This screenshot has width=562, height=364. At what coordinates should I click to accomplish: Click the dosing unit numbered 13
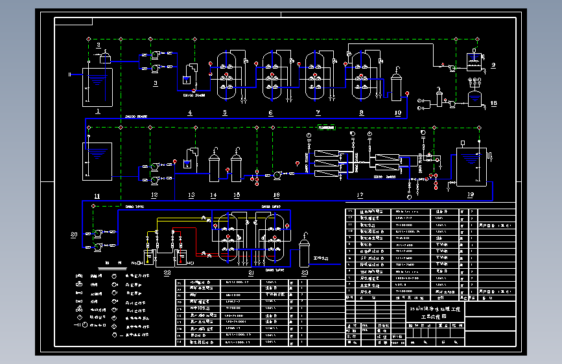[x=191, y=158]
